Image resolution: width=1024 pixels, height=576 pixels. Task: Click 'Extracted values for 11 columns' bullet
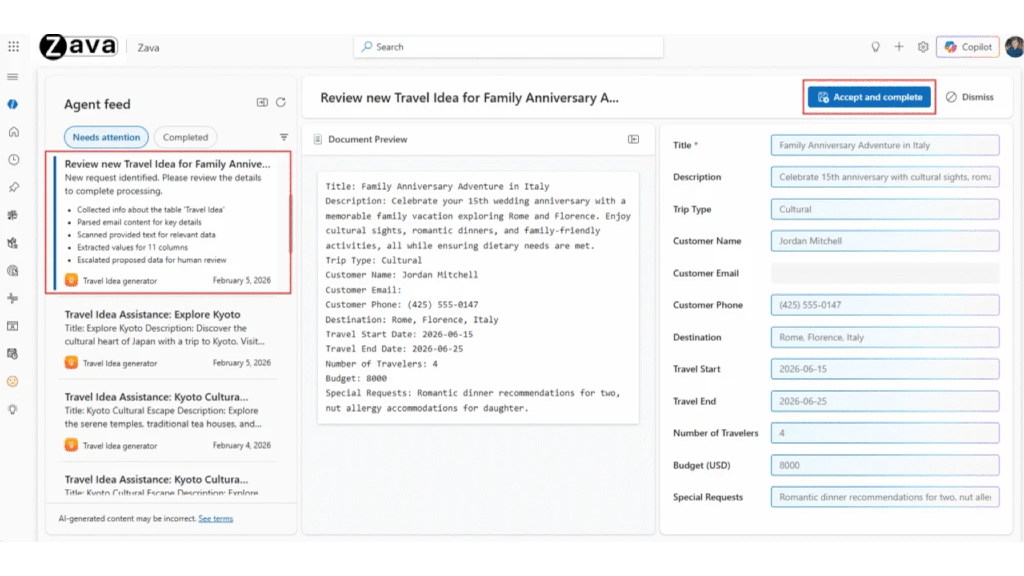[132, 247]
